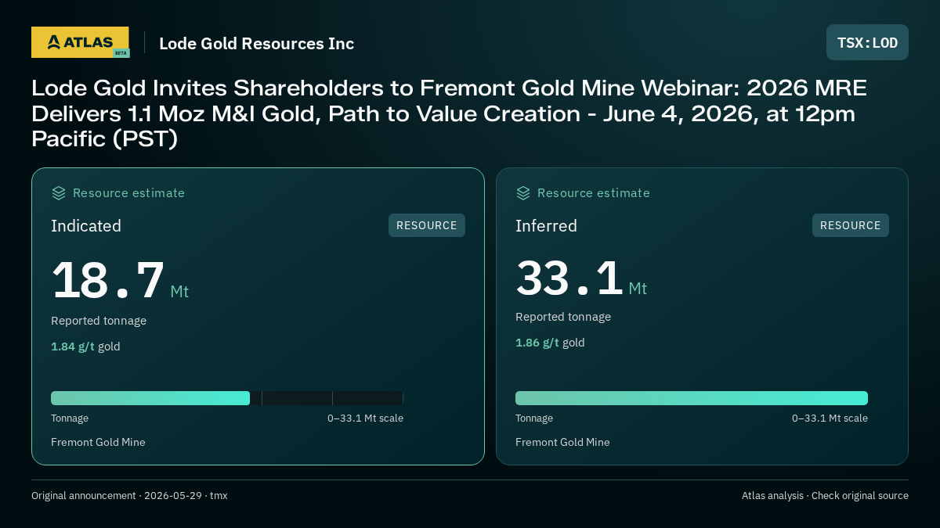Click the Indicated tonnage progress bar
This screenshot has height=528, width=940.
(227, 398)
